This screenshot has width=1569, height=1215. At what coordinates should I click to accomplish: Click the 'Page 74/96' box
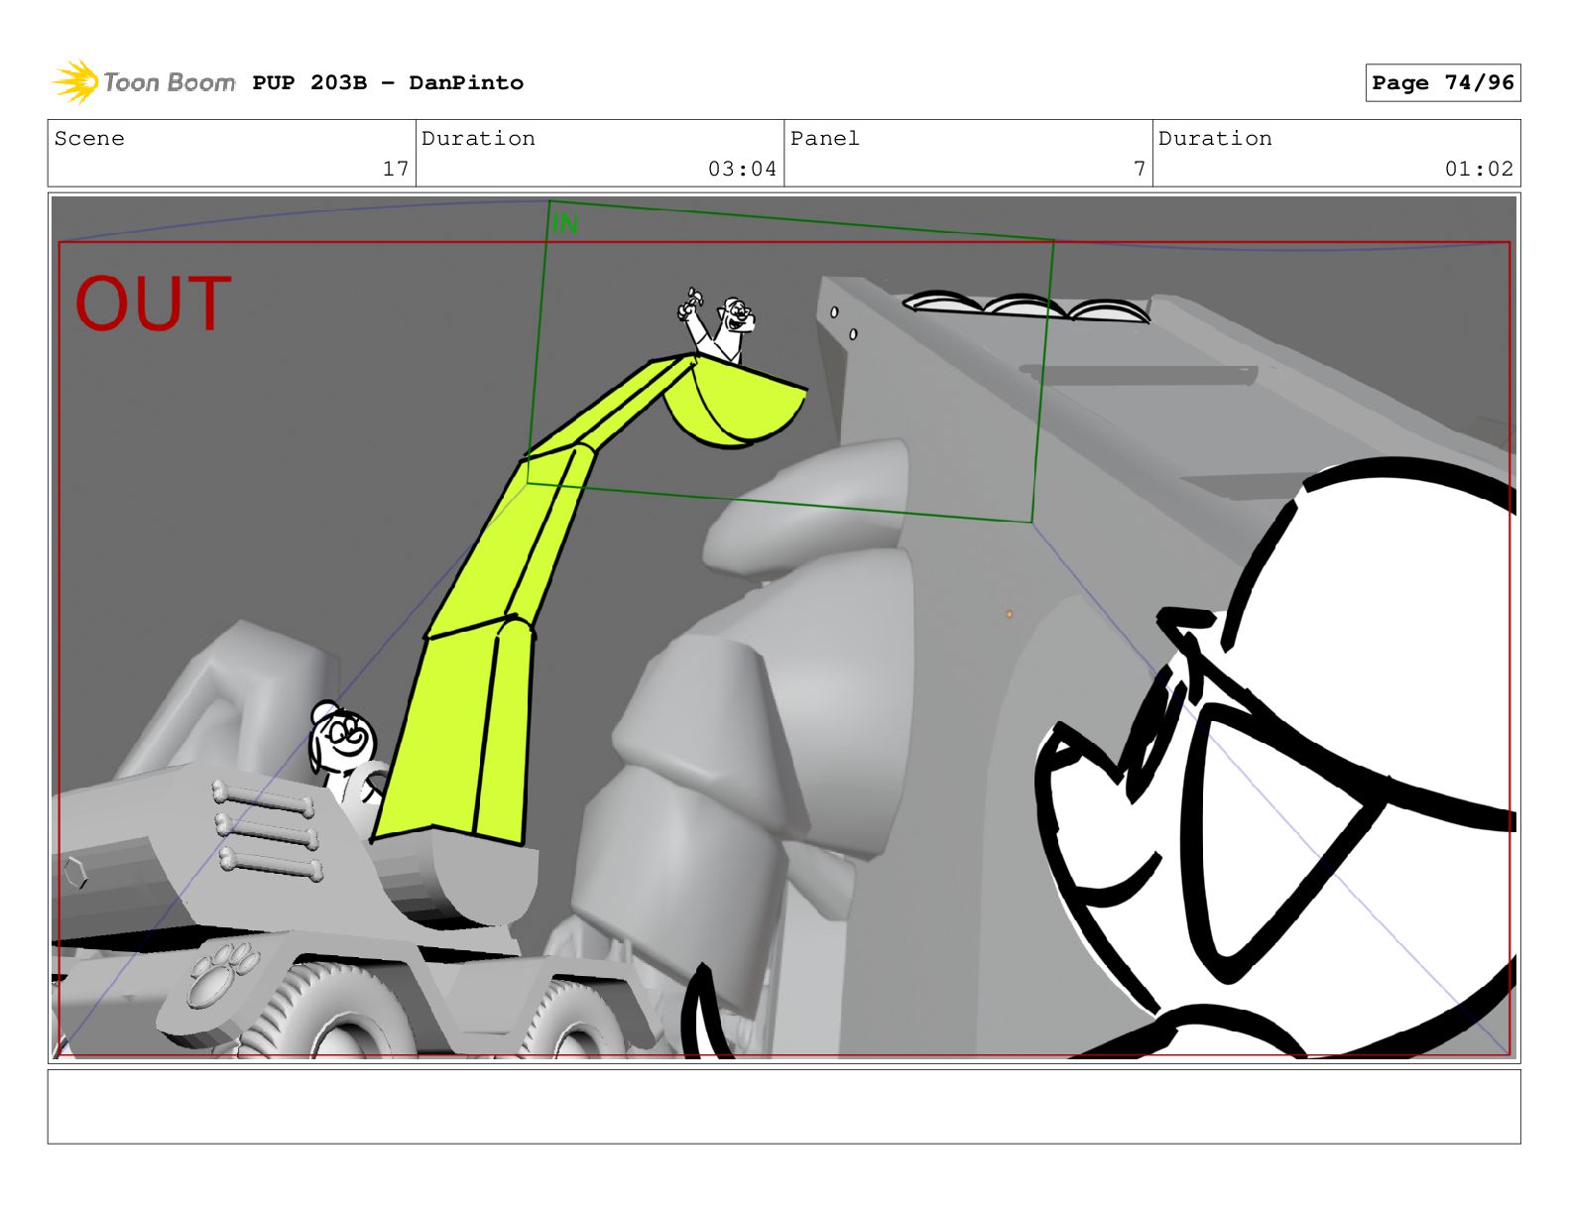pyautogui.click(x=1442, y=83)
